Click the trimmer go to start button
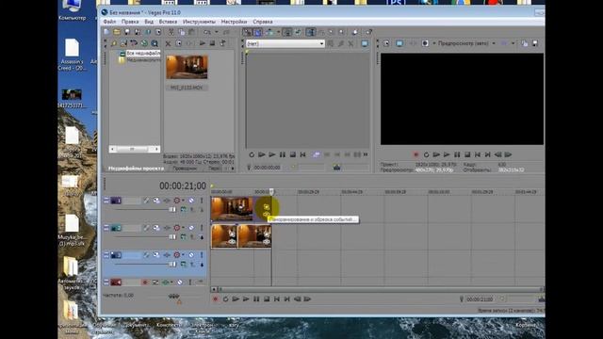The height and width of the screenshot is (339, 603). (303, 154)
